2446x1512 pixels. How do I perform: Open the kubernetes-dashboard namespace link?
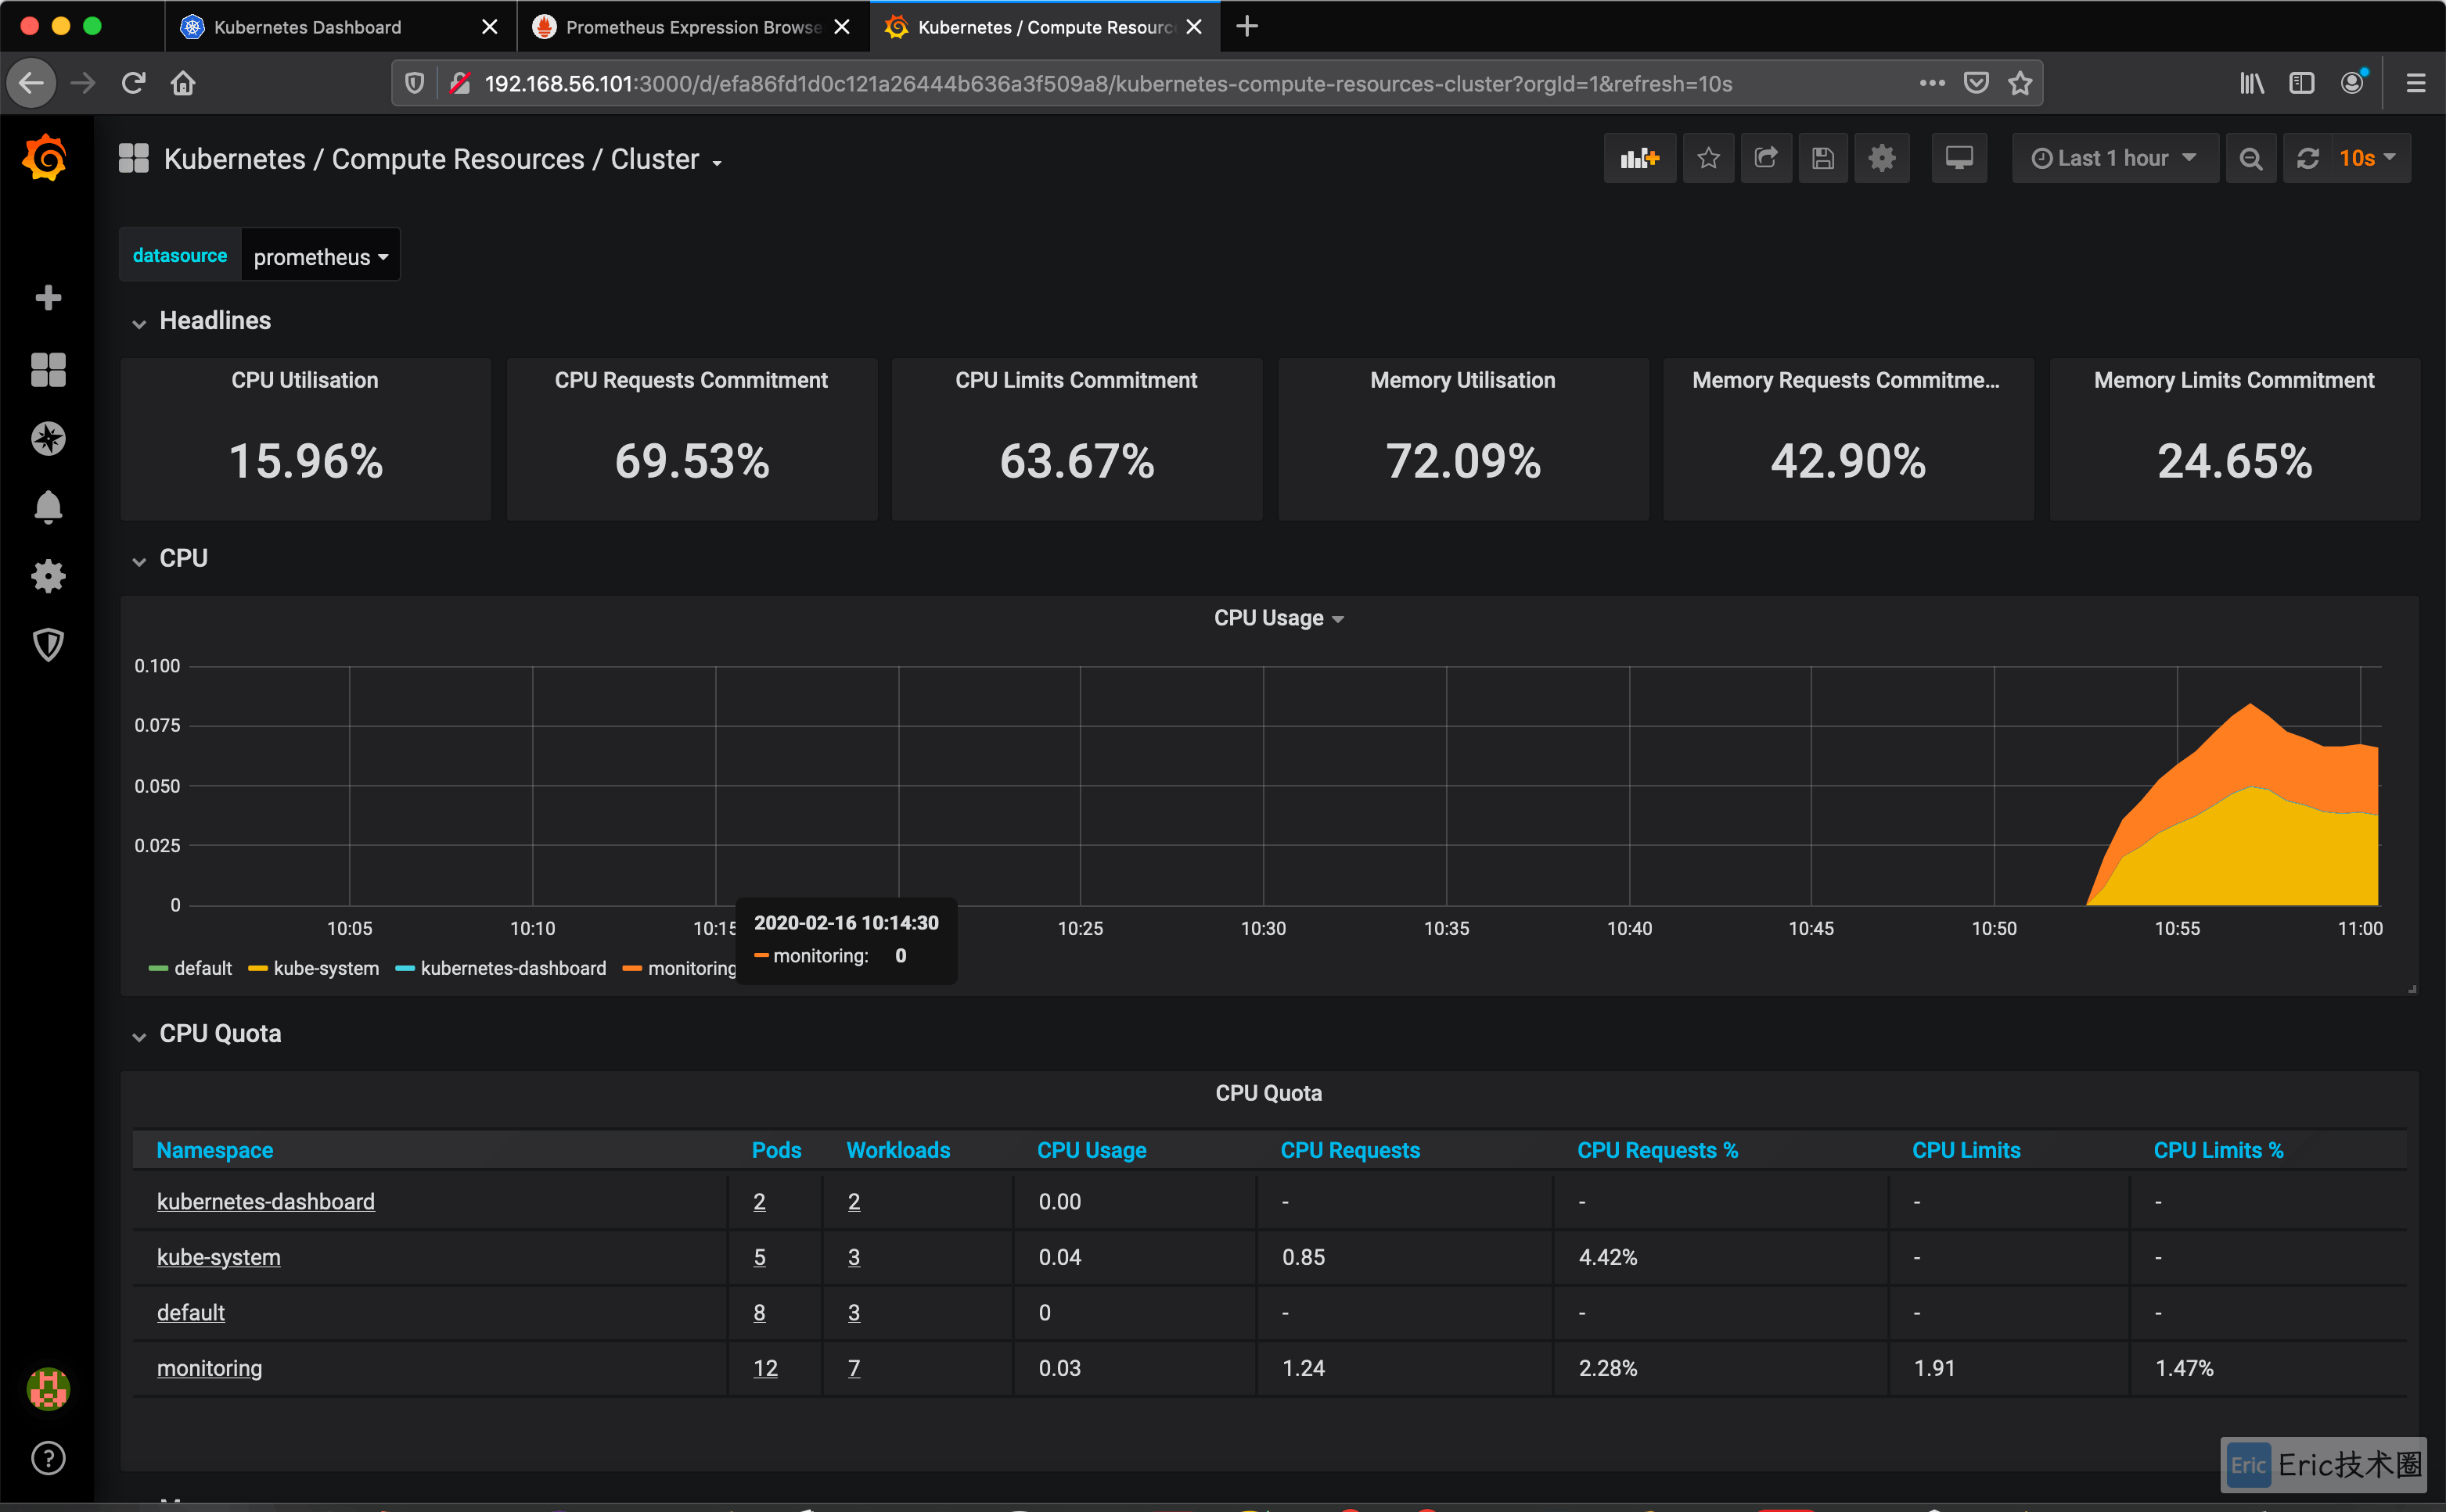(265, 1201)
